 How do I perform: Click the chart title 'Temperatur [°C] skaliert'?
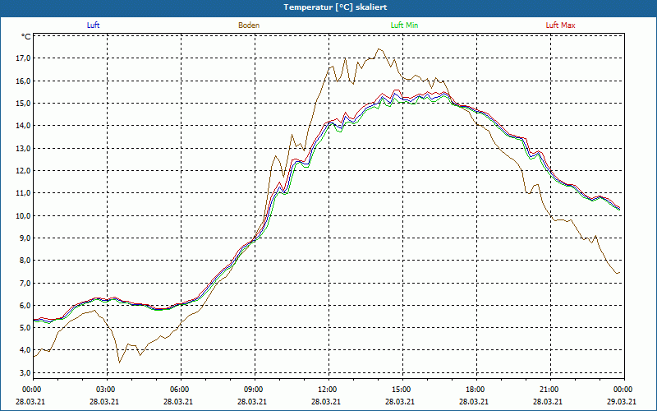click(335, 7)
